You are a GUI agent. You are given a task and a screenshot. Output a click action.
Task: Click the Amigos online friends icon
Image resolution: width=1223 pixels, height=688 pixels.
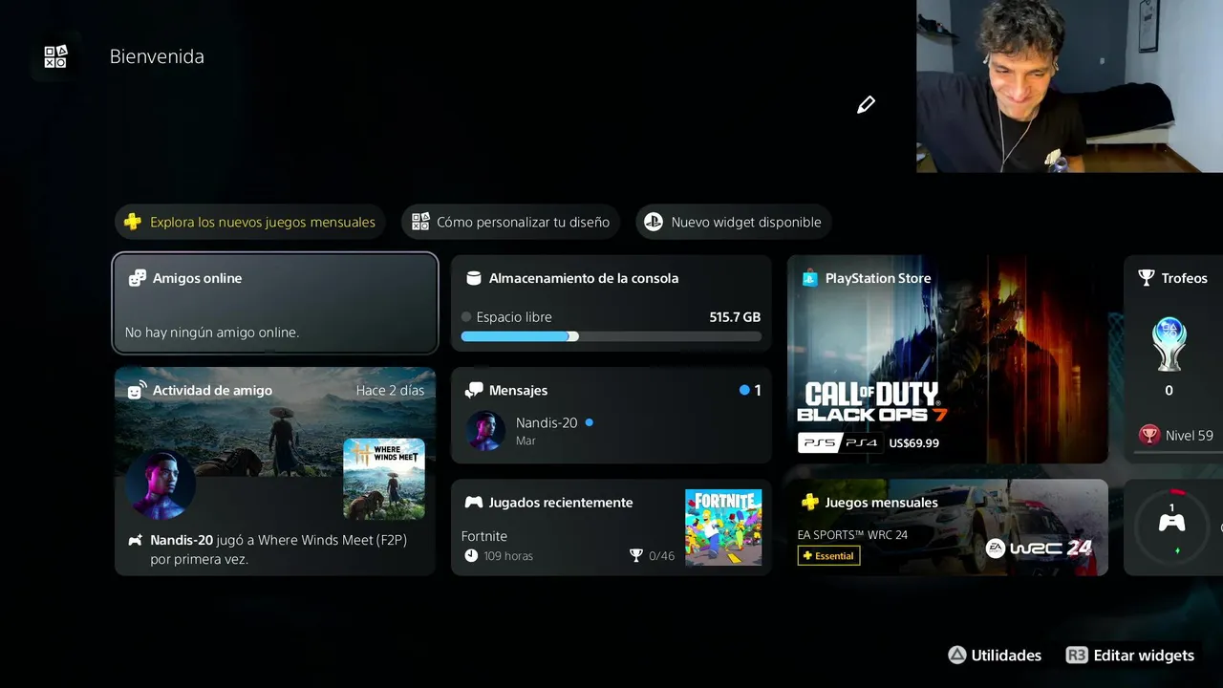137,278
